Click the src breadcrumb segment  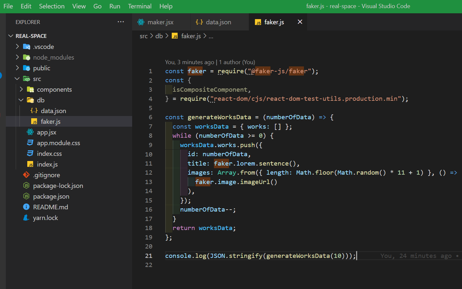(144, 36)
